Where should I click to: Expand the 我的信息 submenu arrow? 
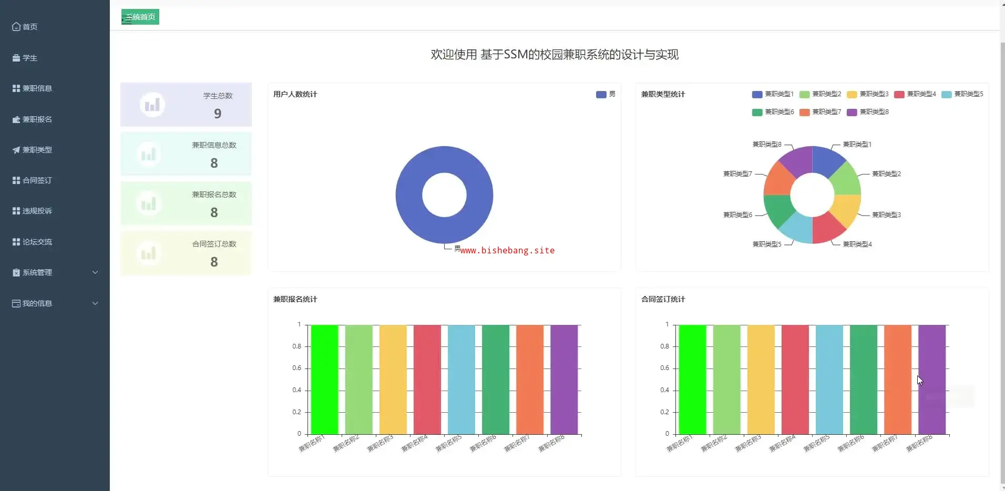(95, 303)
